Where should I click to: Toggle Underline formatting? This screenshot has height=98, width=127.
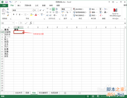[x=20, y=14]
